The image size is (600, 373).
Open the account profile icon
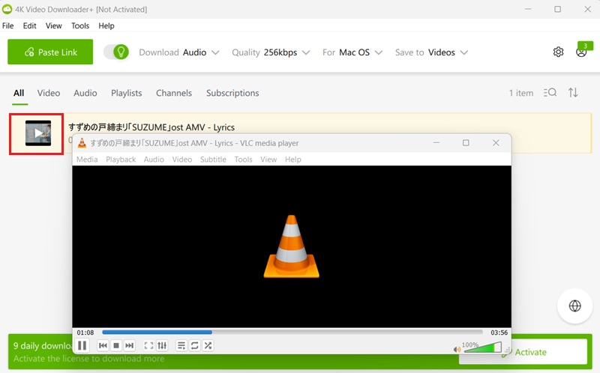581,52
